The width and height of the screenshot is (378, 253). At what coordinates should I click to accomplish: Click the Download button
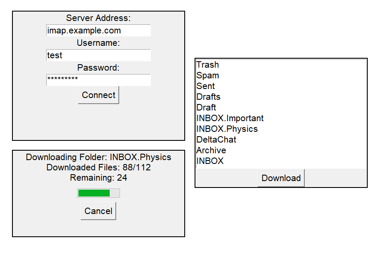click(x=281, y=178)
